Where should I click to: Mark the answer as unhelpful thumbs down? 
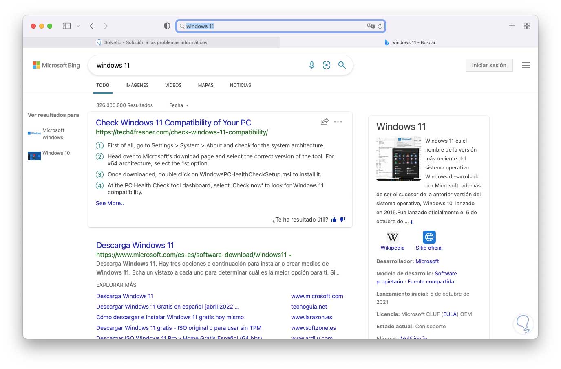pyautogui.click(x=342, y=220)
